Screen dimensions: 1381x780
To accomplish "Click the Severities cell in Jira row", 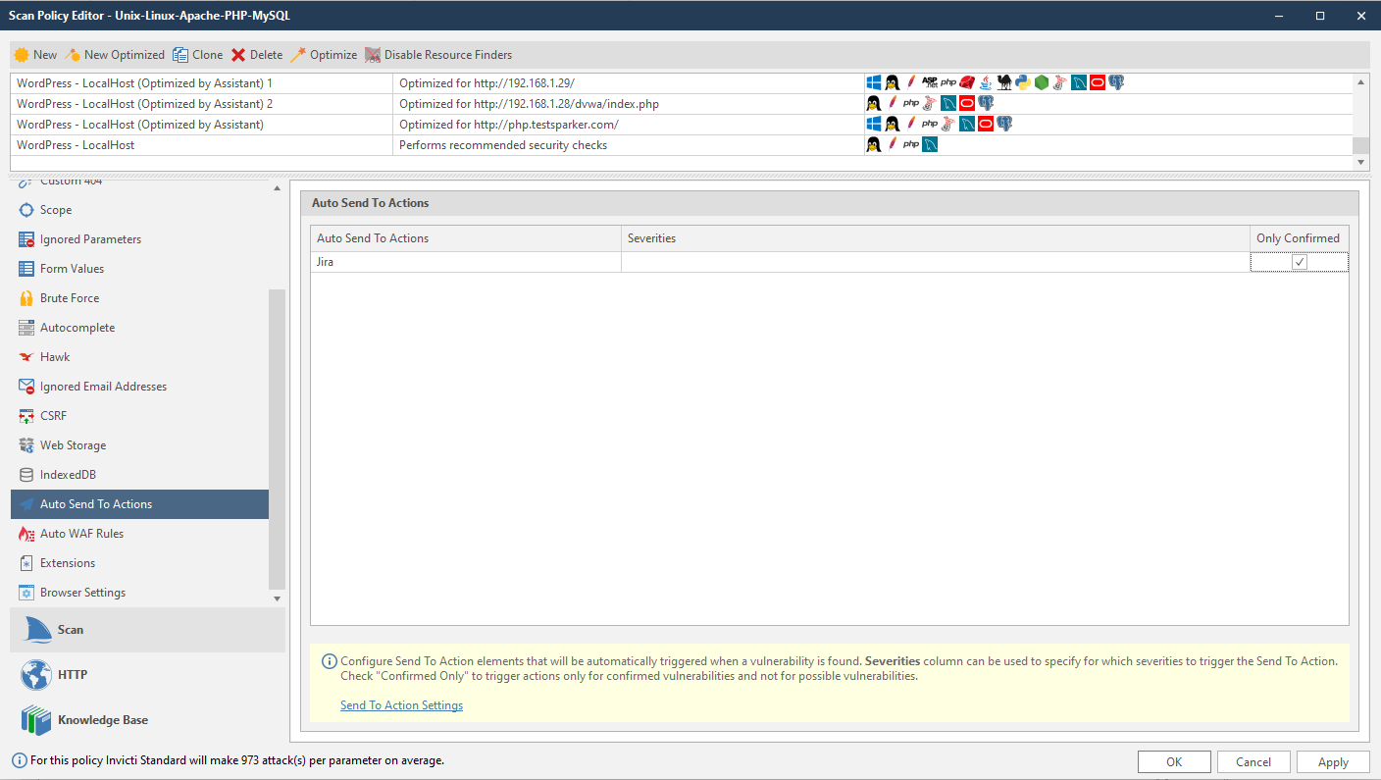I will pos(935,263).
